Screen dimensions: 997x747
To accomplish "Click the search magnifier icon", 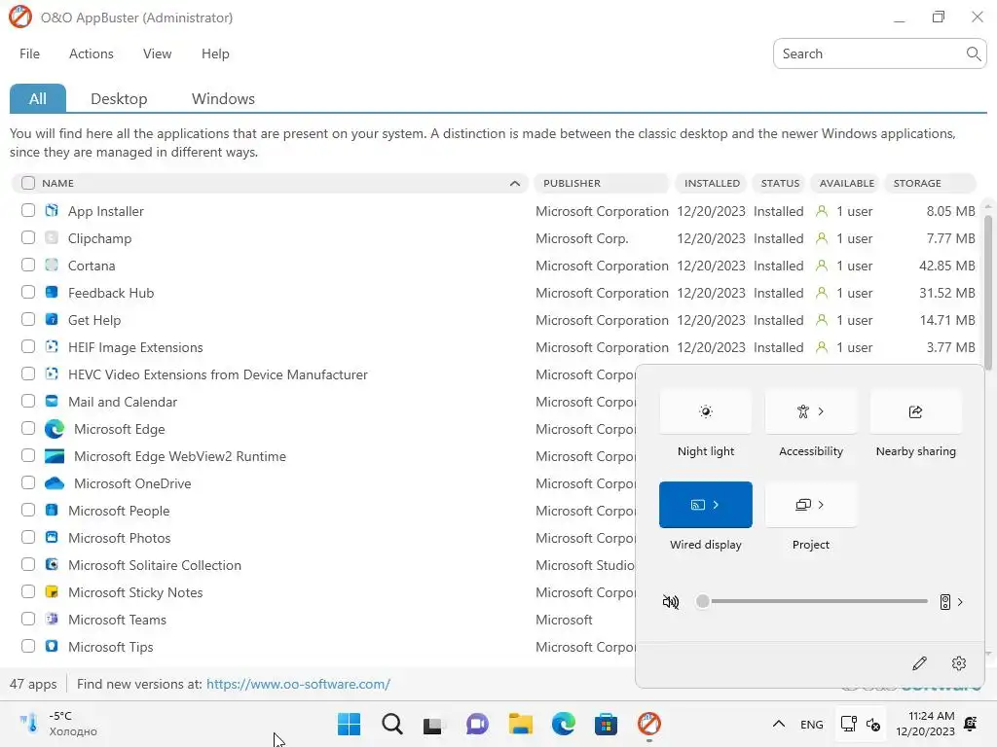I will point(973,53).
